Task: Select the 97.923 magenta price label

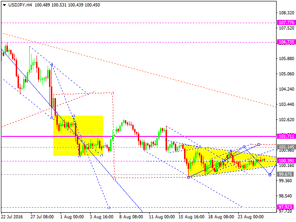Action: (286, 207)
